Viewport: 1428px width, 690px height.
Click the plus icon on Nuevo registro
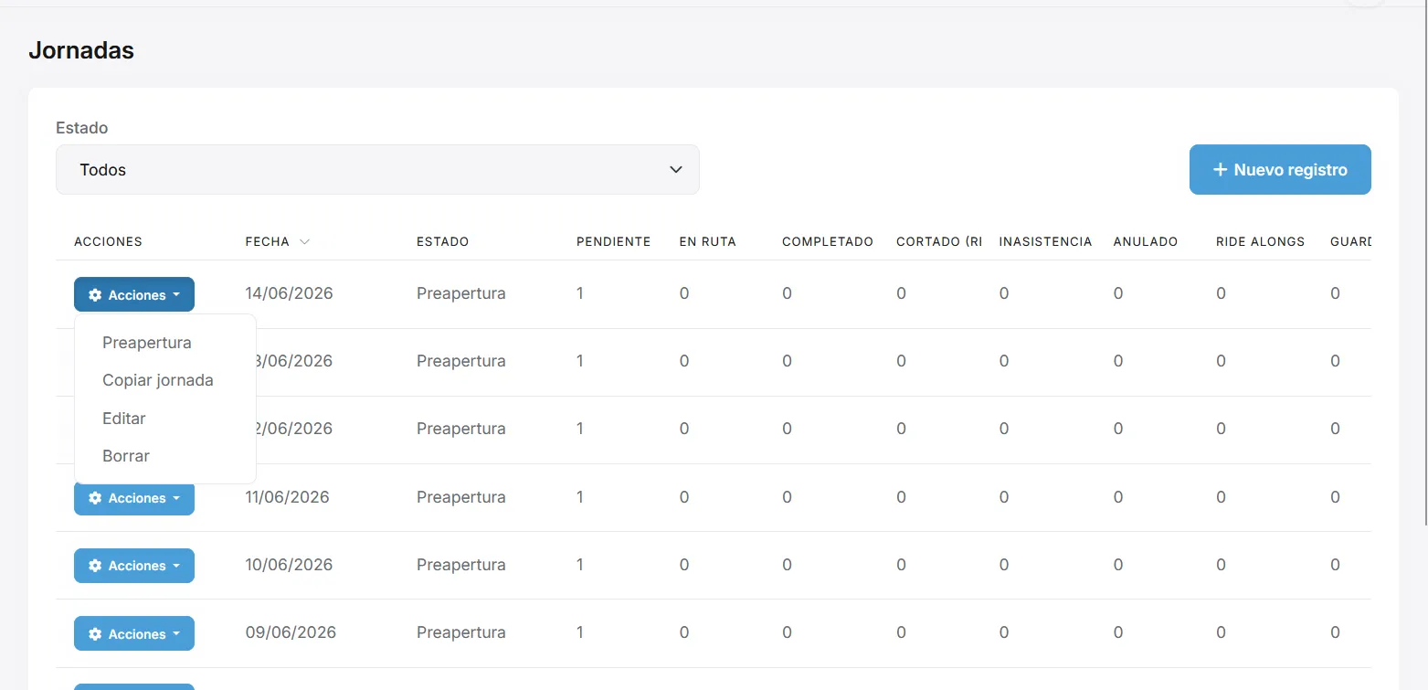1220,169
